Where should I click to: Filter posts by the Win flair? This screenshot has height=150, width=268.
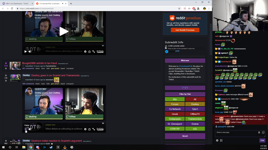tap(175, 99)
